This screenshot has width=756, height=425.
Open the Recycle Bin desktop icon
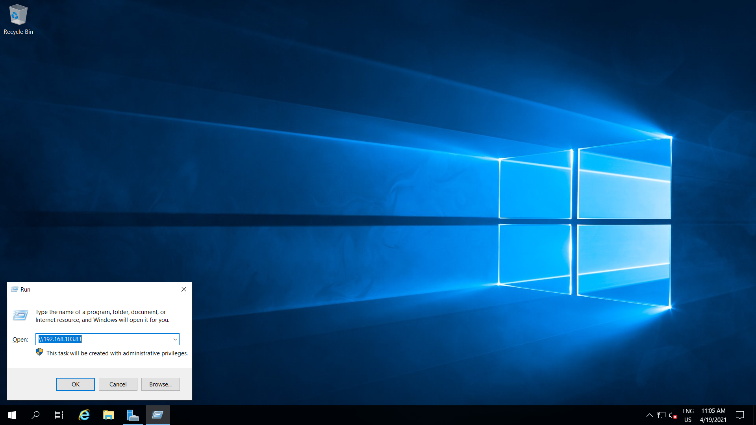click(x=18, y=20)
